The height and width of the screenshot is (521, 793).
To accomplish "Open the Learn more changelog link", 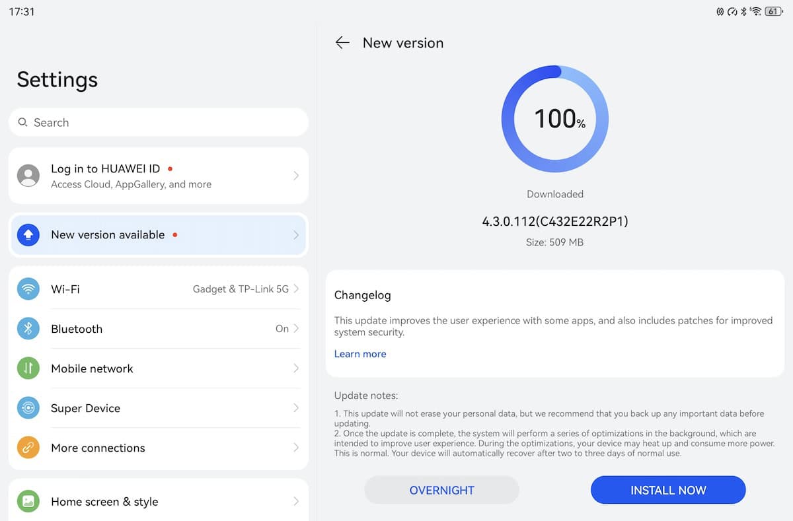I will [x=360, y=354].
